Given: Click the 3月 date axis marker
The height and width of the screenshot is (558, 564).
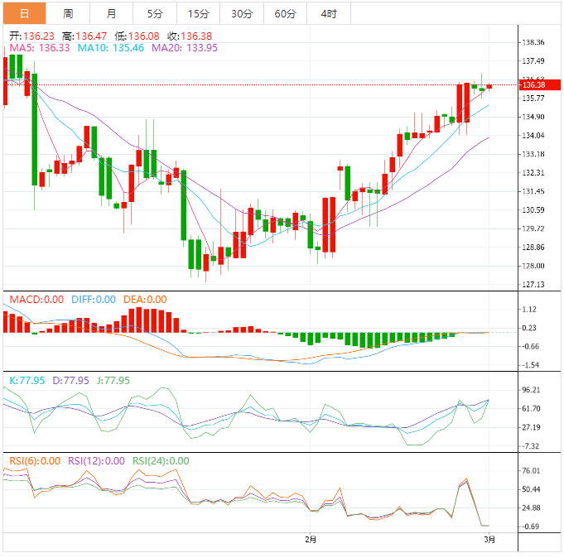Looking at the screenshot, I should click(x=489, y=540).
